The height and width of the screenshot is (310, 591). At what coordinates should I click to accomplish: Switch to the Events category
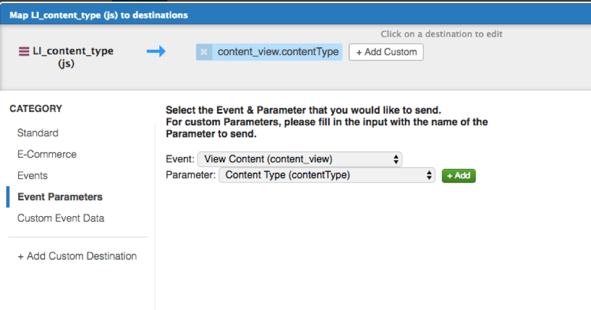click(x=32, y=176)
